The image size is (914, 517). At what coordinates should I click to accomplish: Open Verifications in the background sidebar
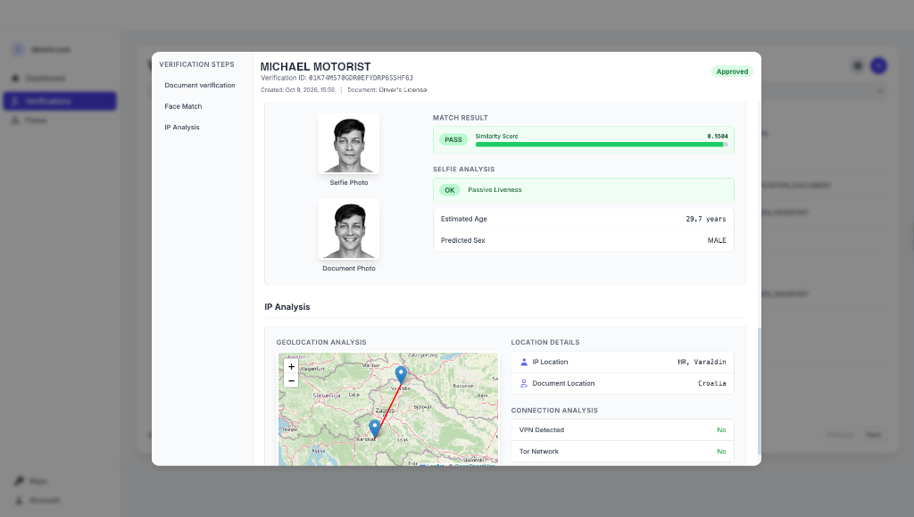tap(60, 101)
